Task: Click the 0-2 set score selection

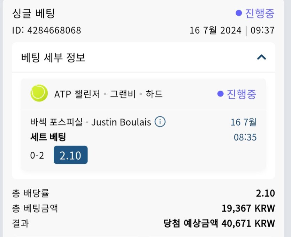Action: 37,155
